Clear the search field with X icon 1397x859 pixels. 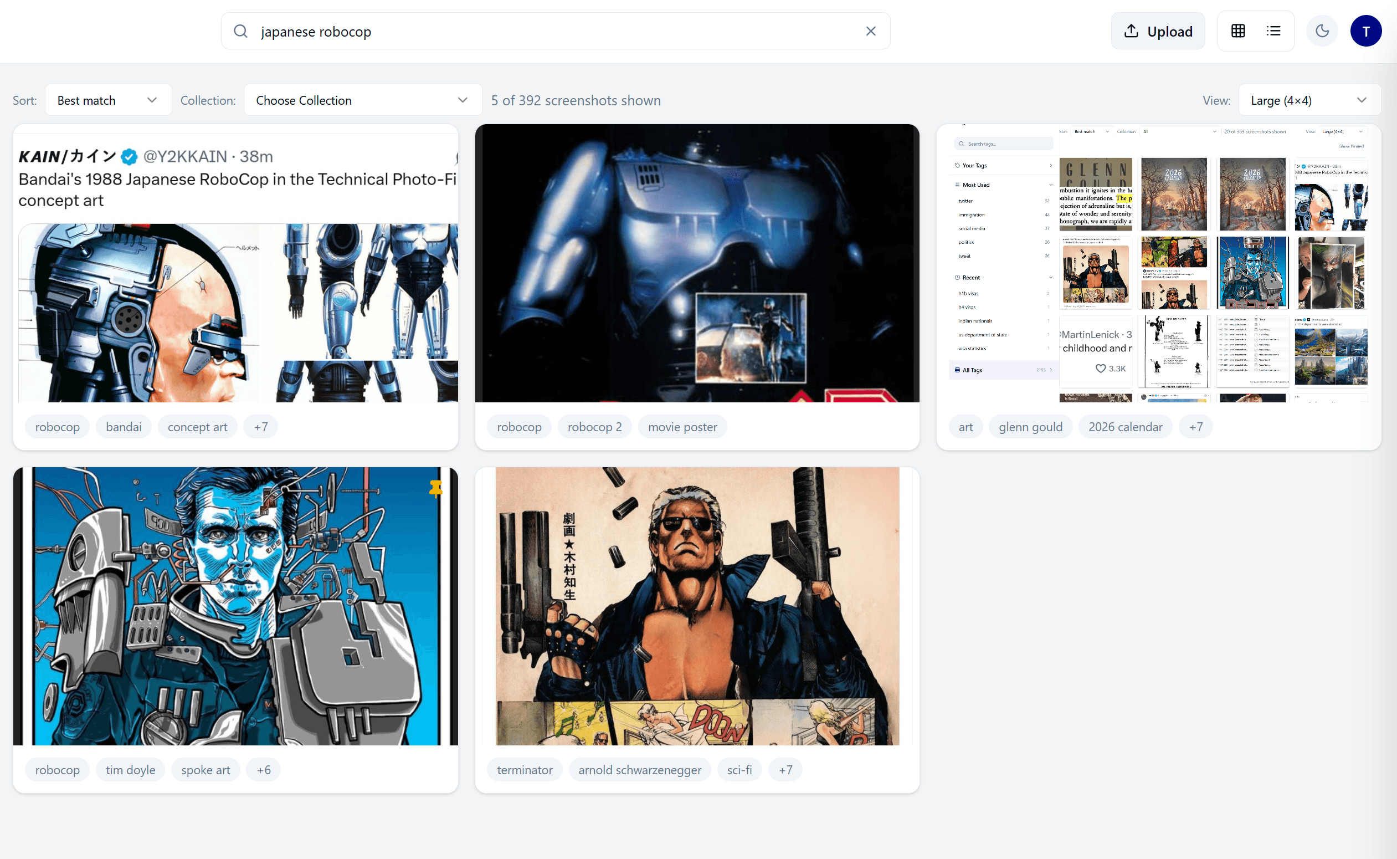click(870, 31)
